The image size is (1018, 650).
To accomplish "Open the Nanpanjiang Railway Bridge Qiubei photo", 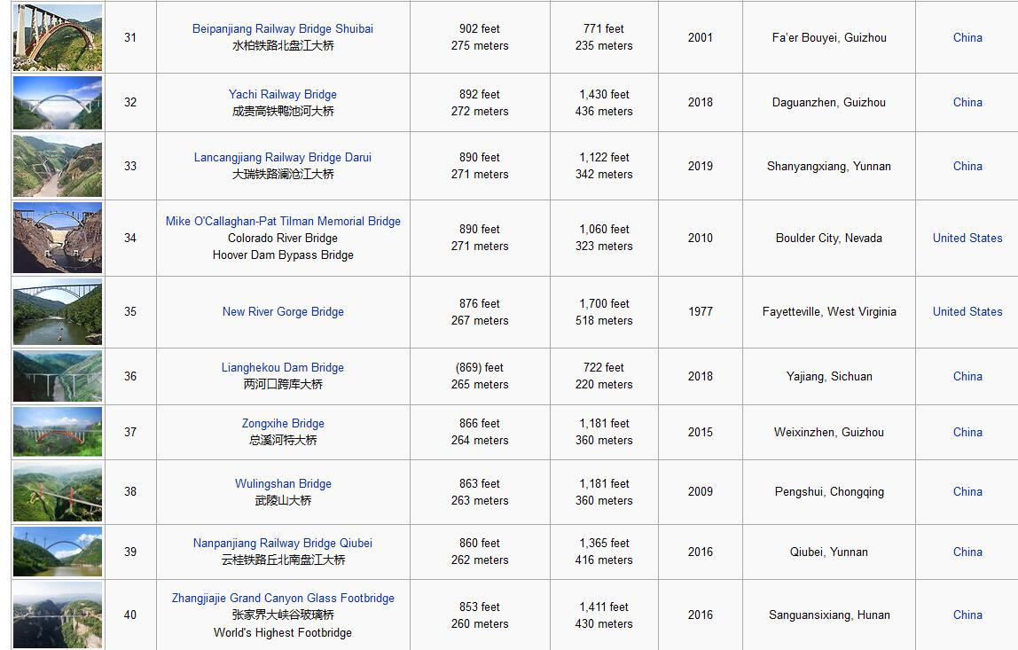I will [x=58, y=552].
